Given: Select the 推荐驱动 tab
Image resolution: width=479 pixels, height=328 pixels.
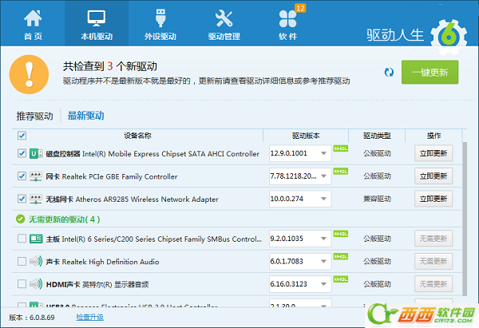Looking at the screenshot, I should pyautogui.click(x=34, y=116).
